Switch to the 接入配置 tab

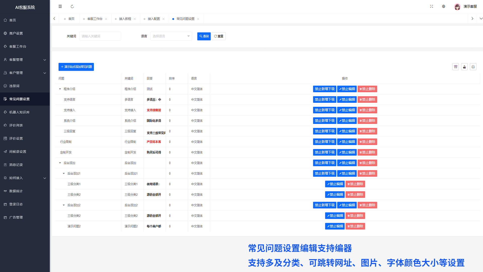click(x=153, y=19)
